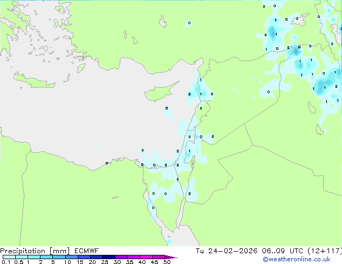Click the 5–10 mm legend color box
Image resolution: width=342 pixels, height=264 pixels.
59,257
